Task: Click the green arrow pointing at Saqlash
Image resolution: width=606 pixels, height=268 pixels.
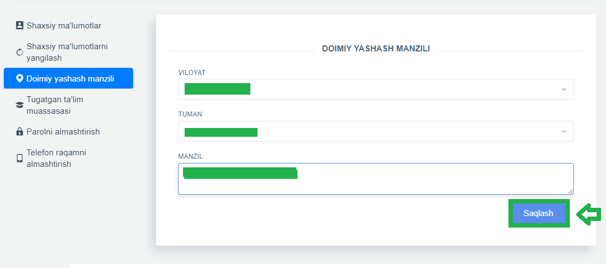Action: (x=590, y=214)
